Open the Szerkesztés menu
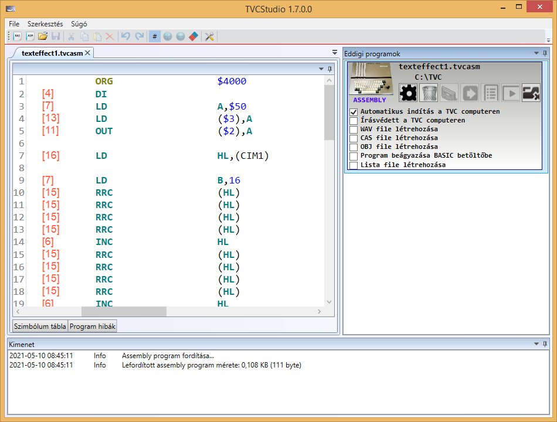Image resolution: width=557 pixels, height=422 pixels. (45, 24)
